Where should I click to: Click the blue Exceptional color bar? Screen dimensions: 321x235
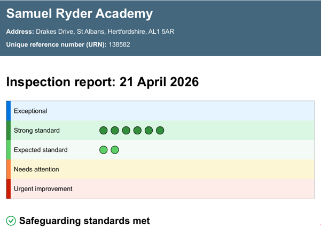pyautogui.click(x=9, y=111)
